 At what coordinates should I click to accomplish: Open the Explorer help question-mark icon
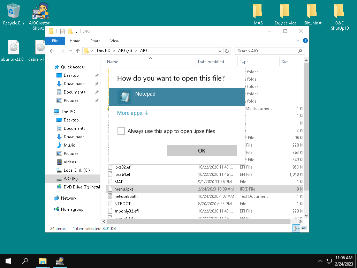(x=305, y=41)
